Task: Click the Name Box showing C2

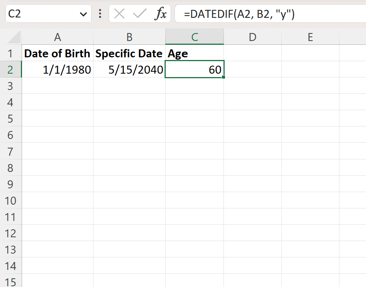Action: coord(42,14)
